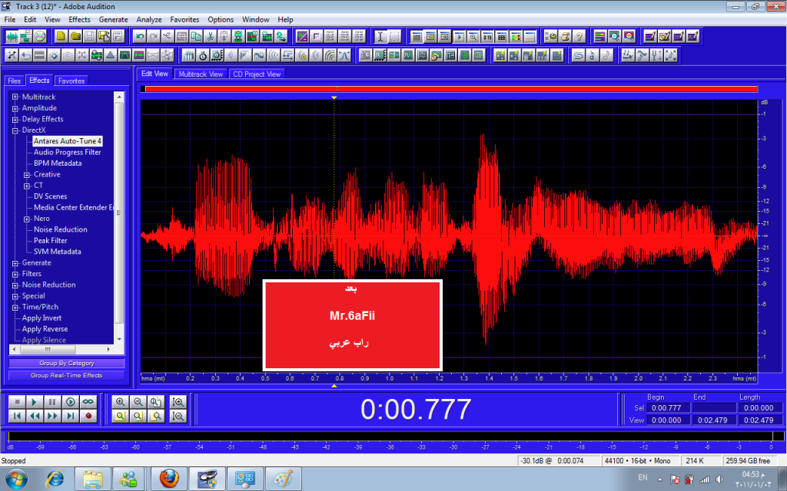Click the View End time field

pyautogui.click(x=712, y=420)
